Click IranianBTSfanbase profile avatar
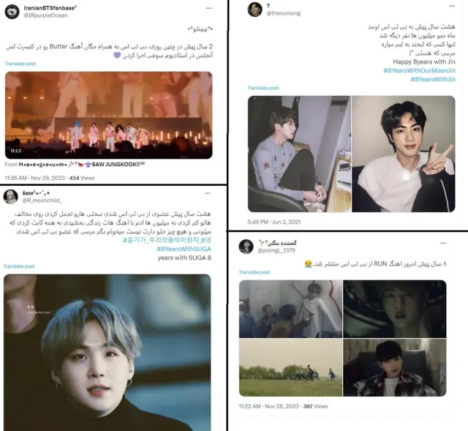 pyautogui.click(x=12, y=12)
